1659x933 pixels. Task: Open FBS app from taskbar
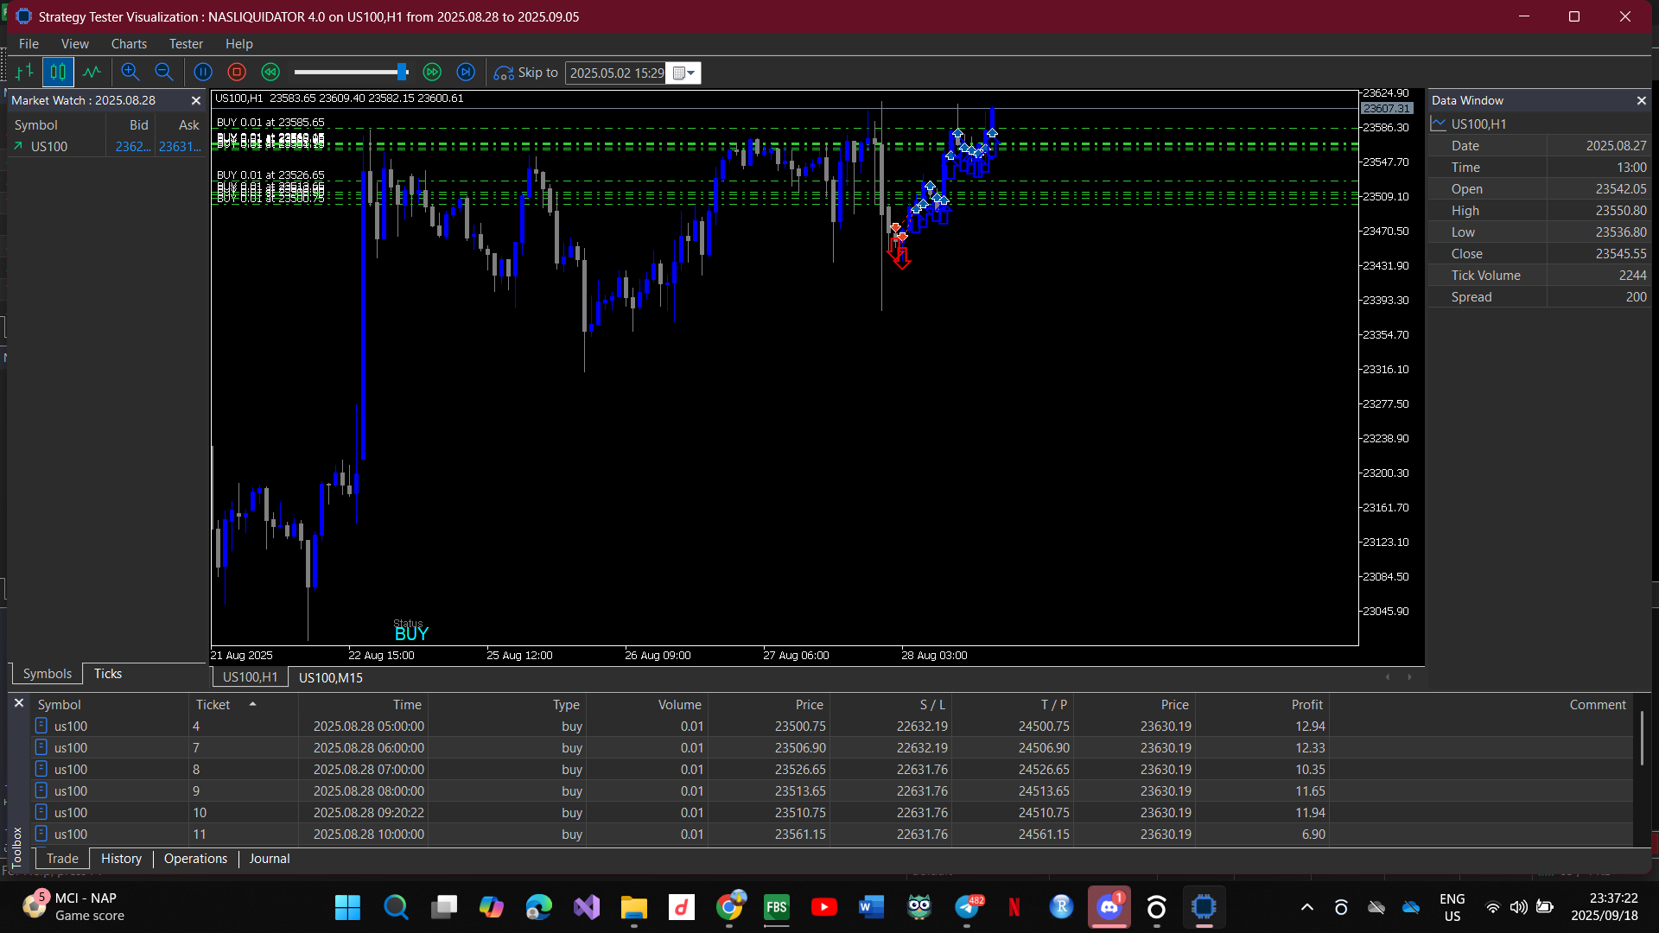(776, 907)
